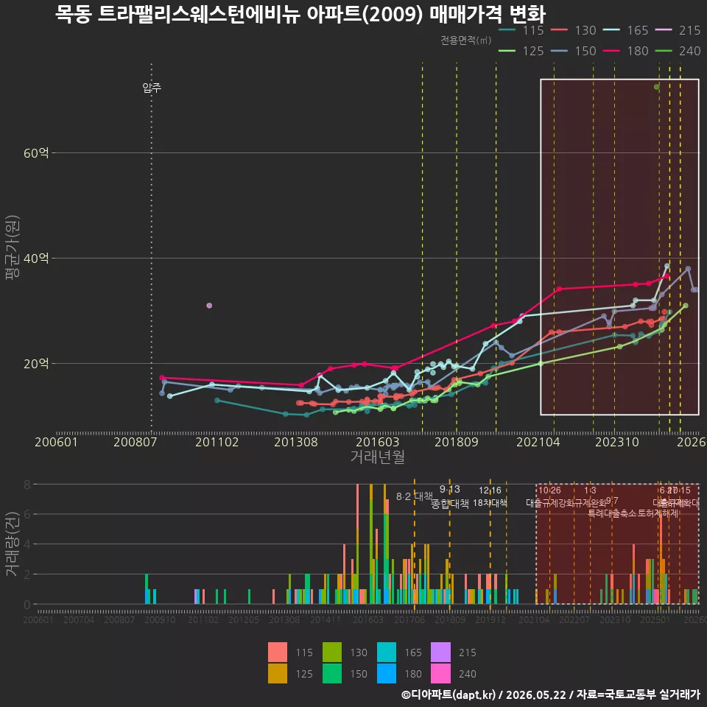Click the 디아파트(dapt.kr) source credit

(449, 694)
